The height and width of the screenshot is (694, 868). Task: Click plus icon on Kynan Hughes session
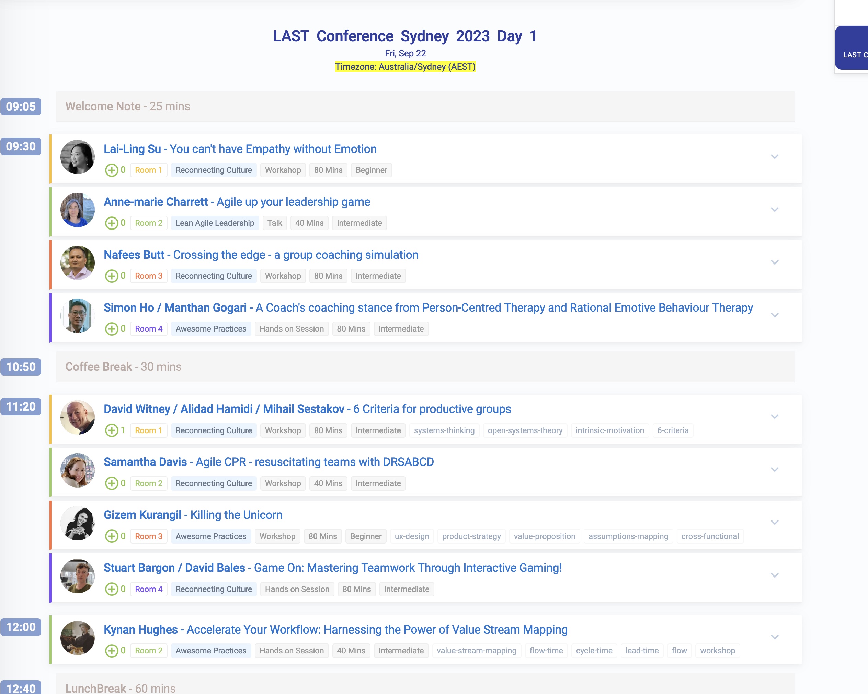pyautogui.click(x=112, y=650)
